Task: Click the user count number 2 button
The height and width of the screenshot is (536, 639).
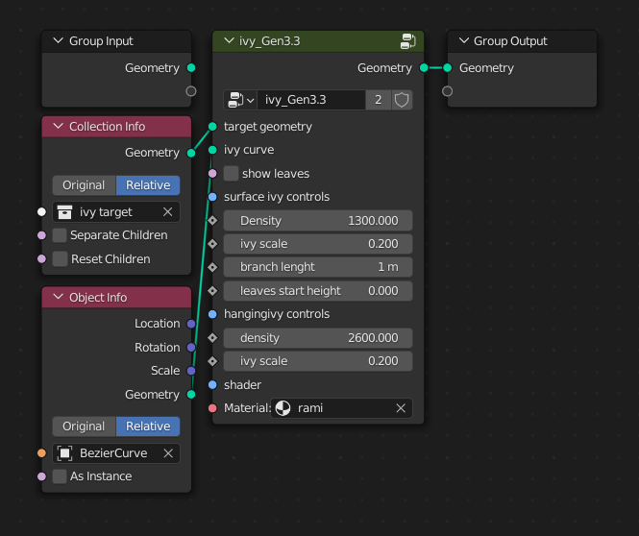Action: [x=379, y=100]
